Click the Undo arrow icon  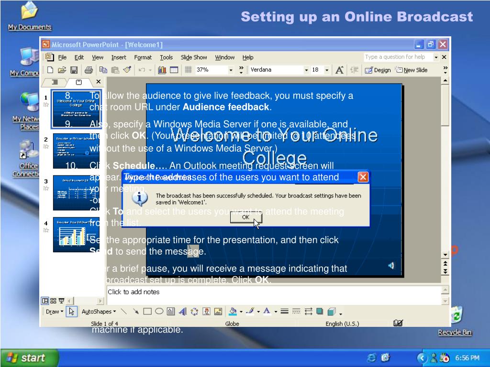(142, 70)
